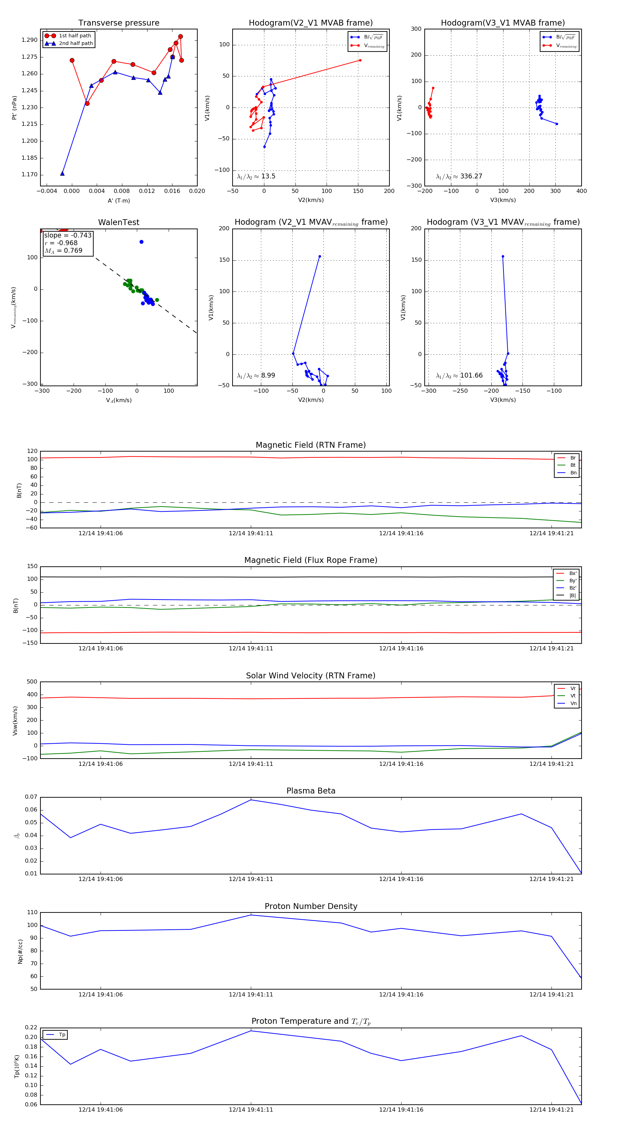
Task: Select the 'Bn' legend entry
Action: [567, 473]
